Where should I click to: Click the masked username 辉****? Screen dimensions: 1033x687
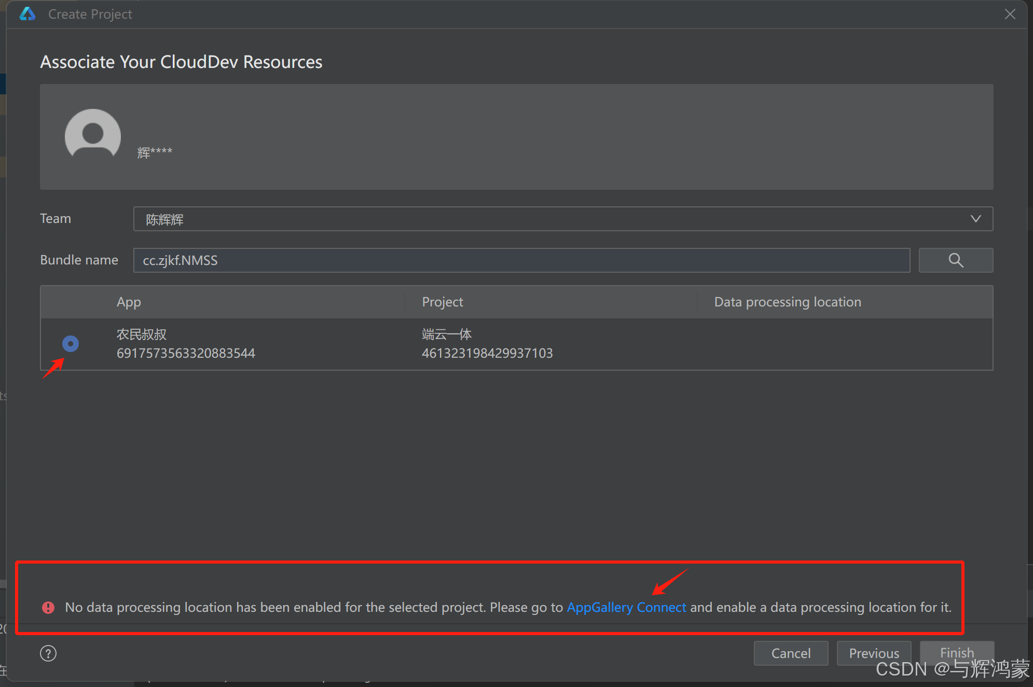click(155, 152)
